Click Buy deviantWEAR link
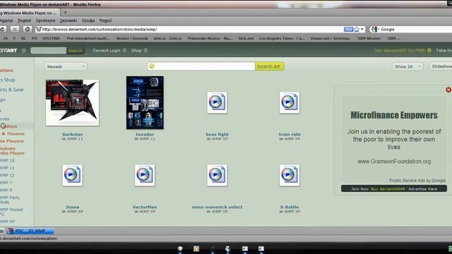 click(388, 189)
